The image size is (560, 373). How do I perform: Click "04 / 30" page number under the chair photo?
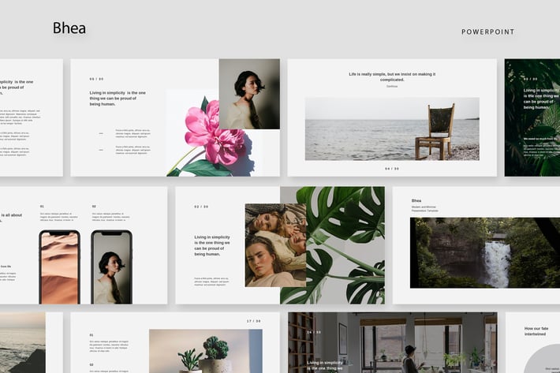pos(392,169)
